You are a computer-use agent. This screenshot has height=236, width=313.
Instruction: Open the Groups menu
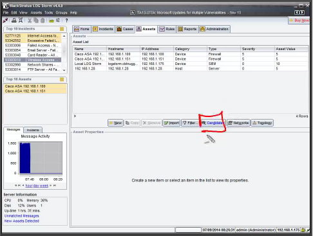tap(61, 13)
